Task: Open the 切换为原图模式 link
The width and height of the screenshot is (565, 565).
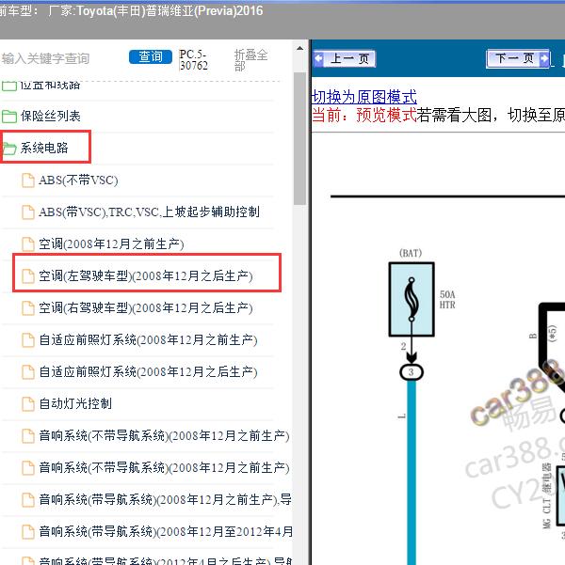Action: point(363,97)
